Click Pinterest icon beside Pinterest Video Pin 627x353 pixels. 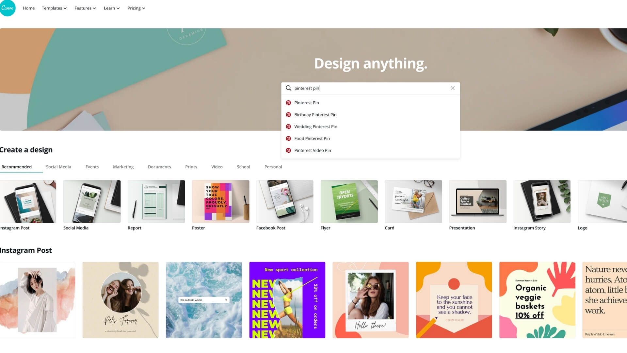[288, 151]
